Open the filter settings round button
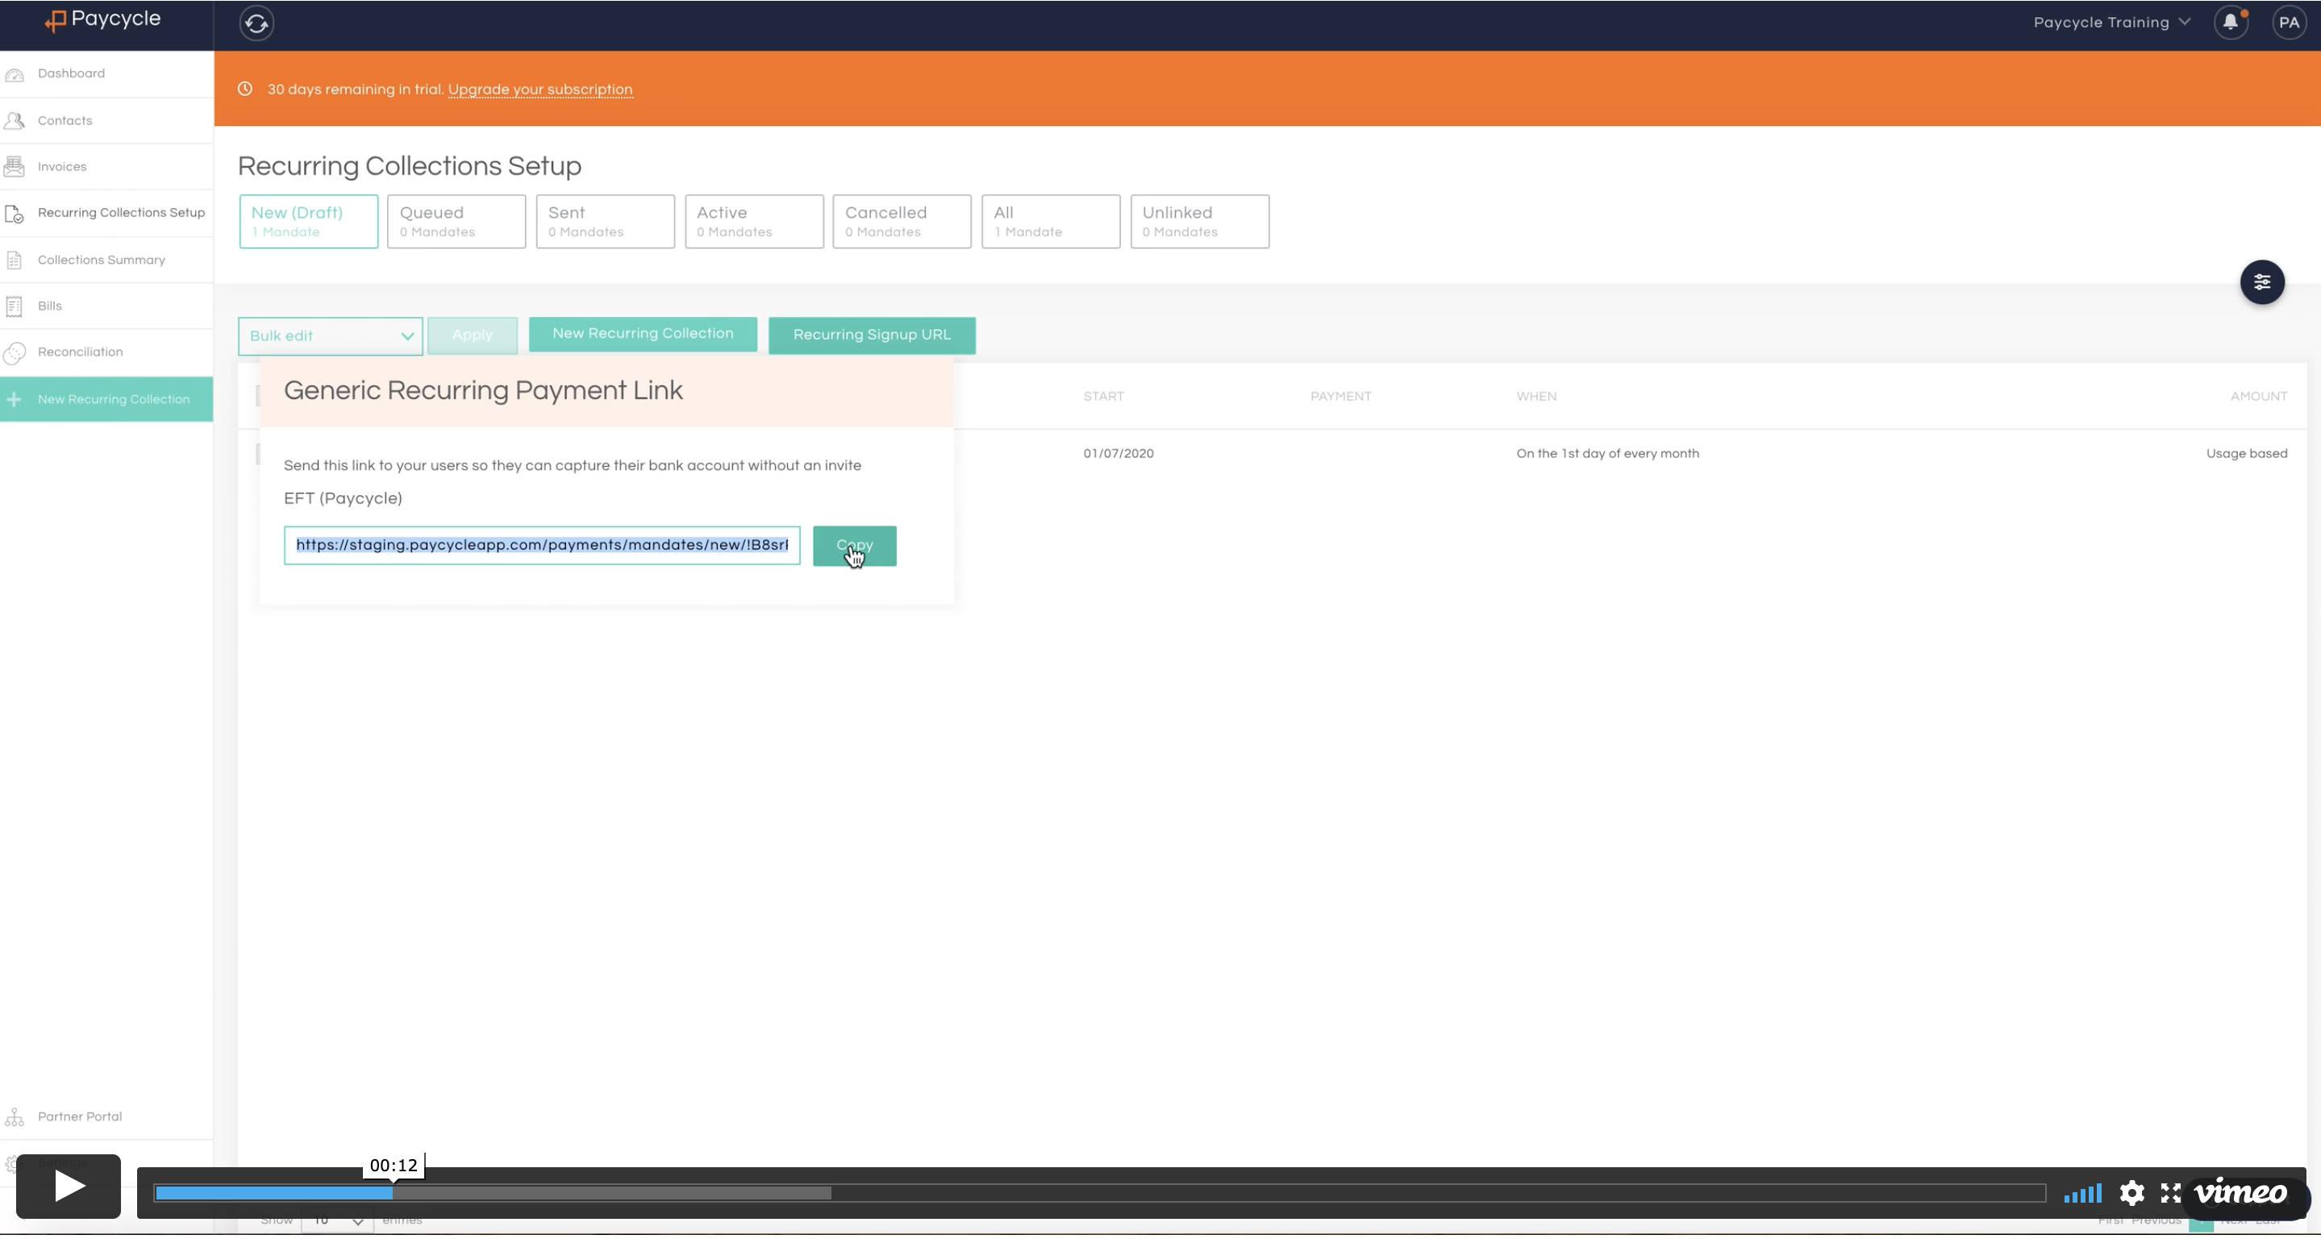The height and width of the screenshot is (1239, 2321). 2261,282
